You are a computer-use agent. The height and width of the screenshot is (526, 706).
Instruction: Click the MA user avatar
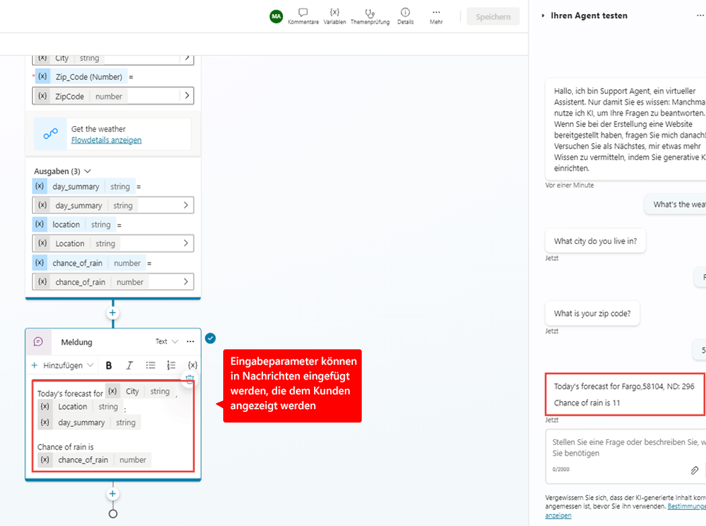(276, 16)
